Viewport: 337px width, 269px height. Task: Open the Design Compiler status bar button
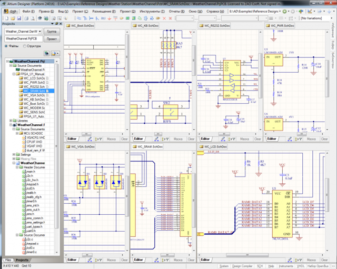242,266
